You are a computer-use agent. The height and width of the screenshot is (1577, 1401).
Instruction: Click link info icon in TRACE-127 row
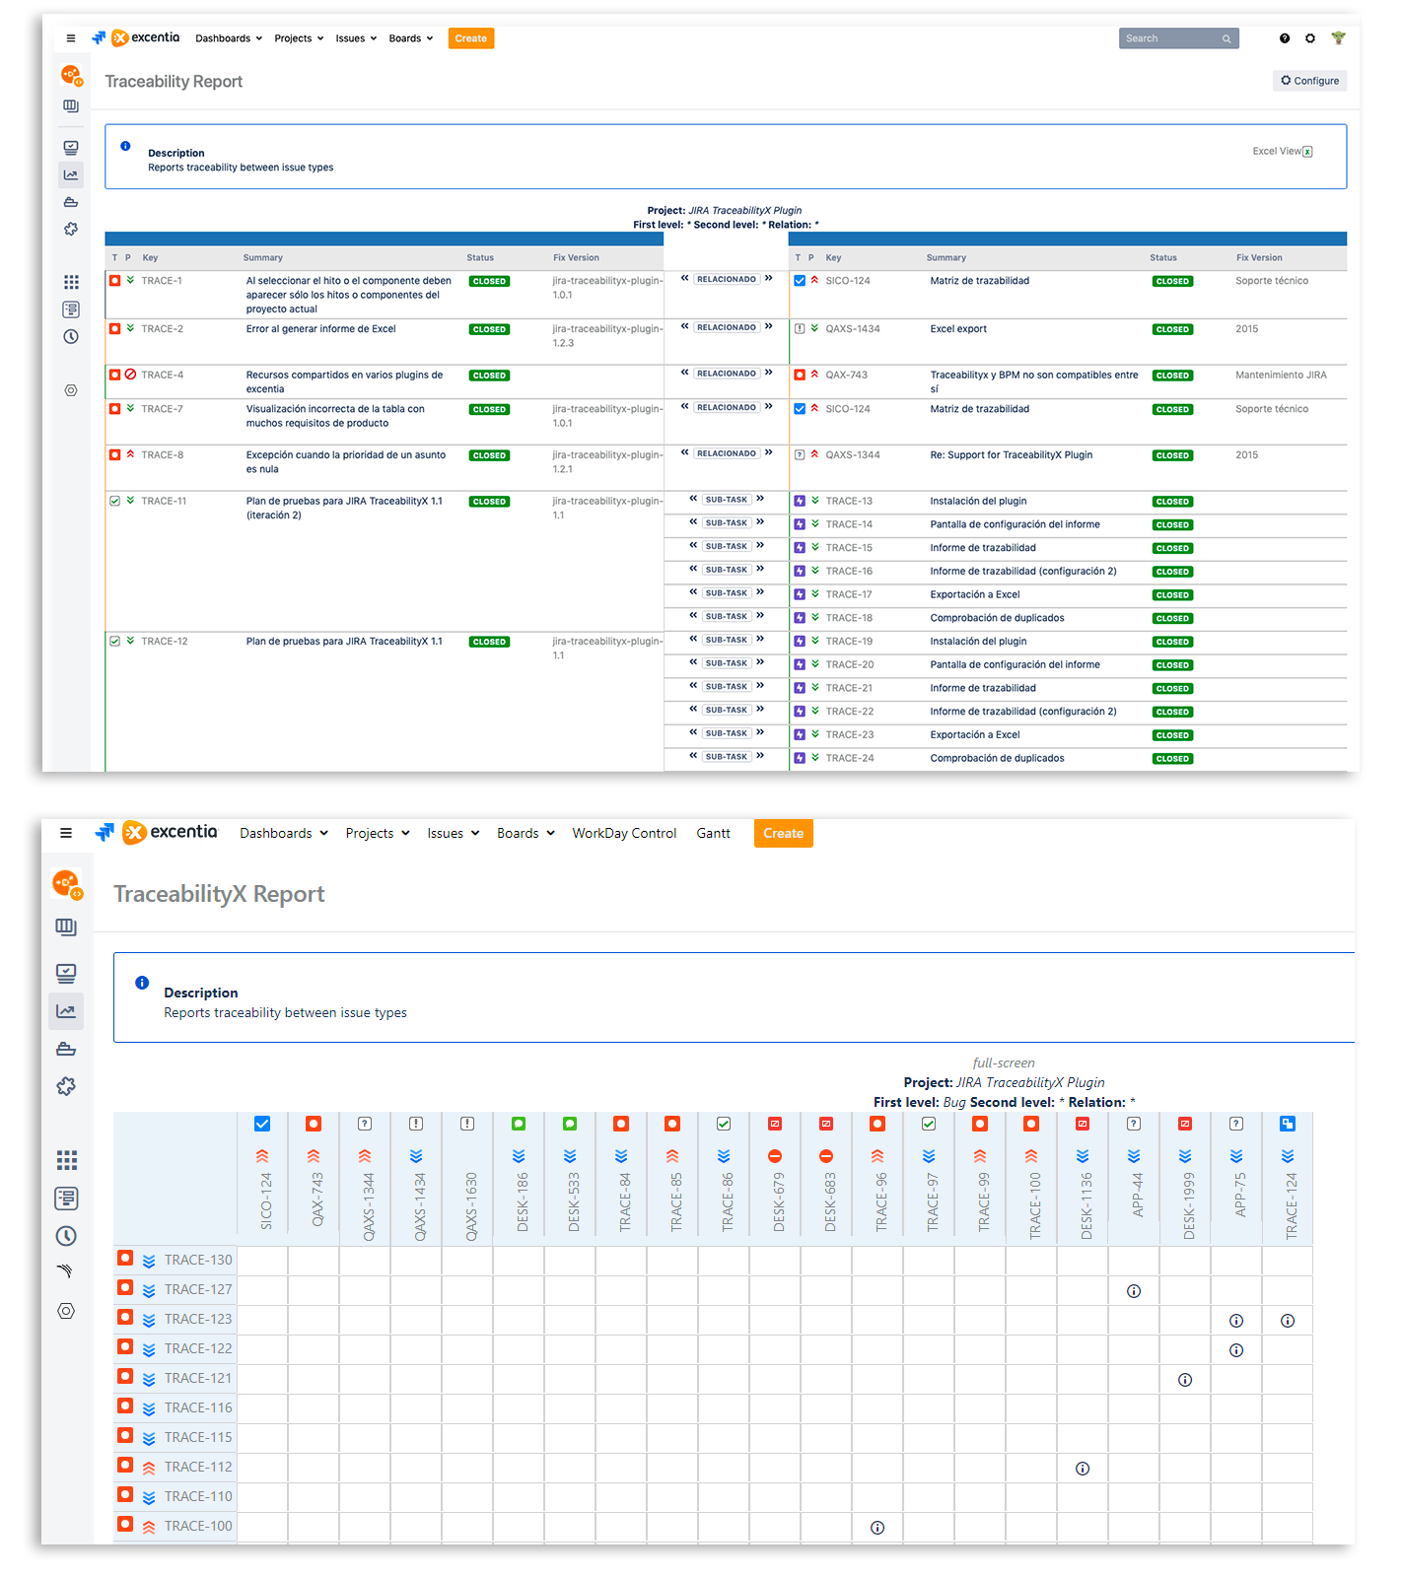pyautogui.click(x=1134, y=1291)
